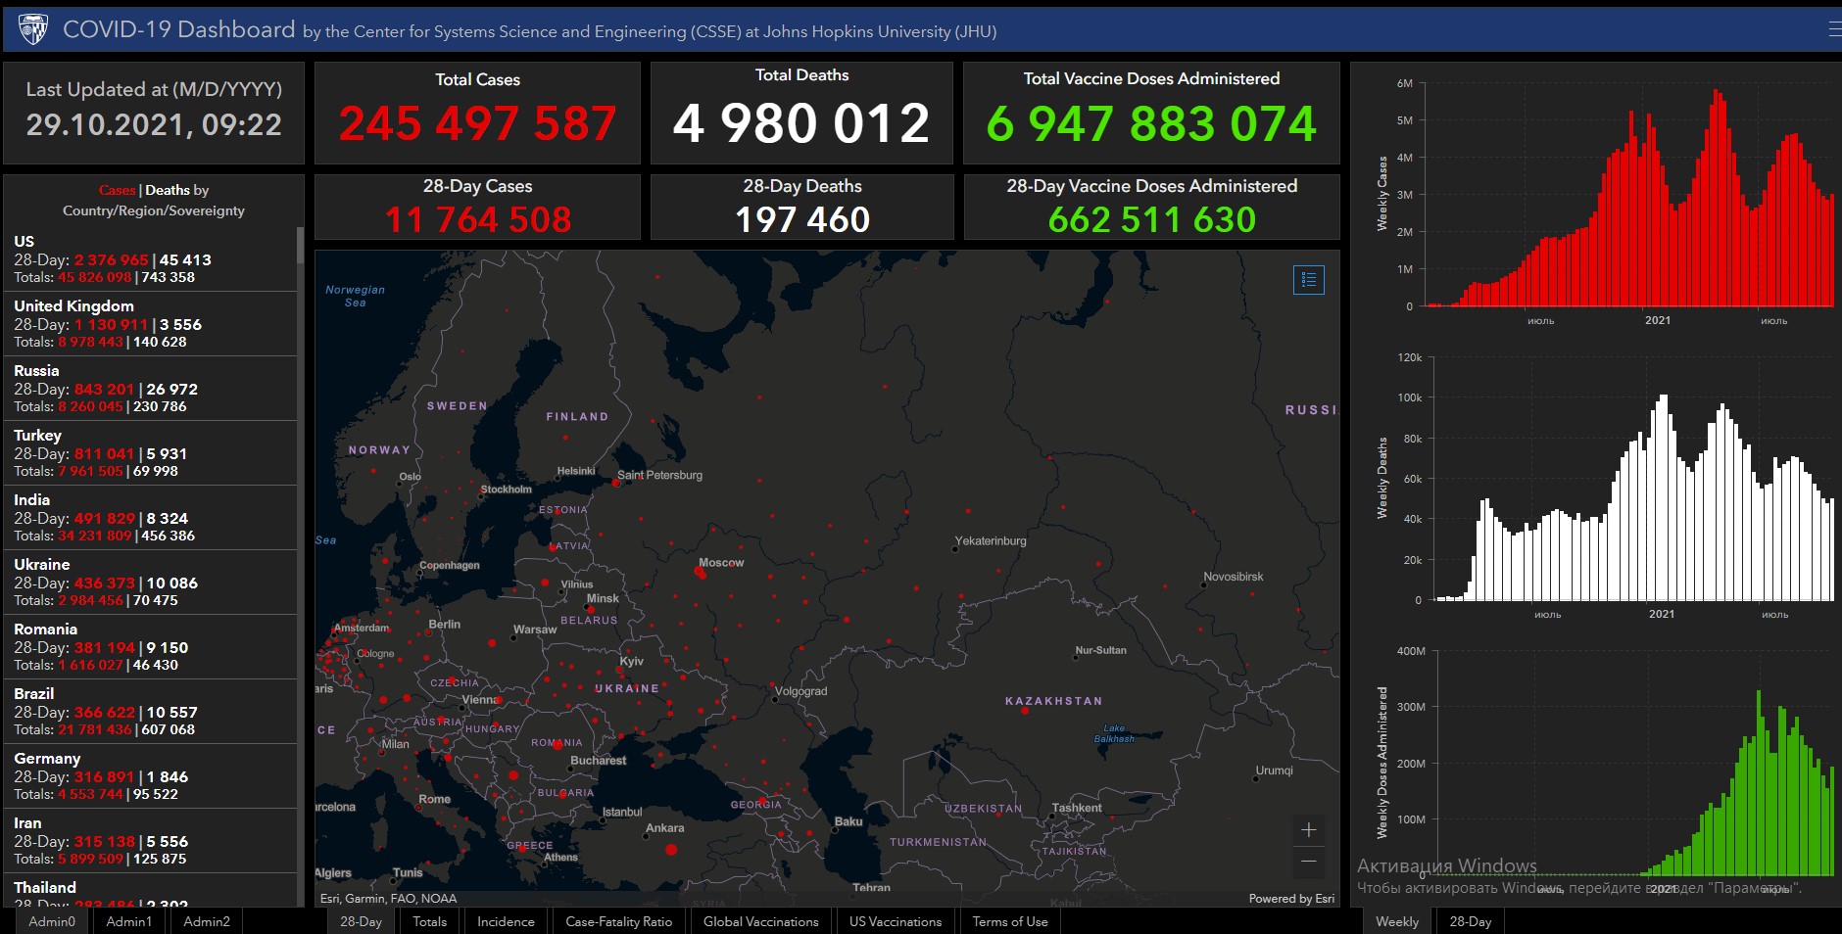
Task: Select the Admin2 tab
Action: click(207, 921)
